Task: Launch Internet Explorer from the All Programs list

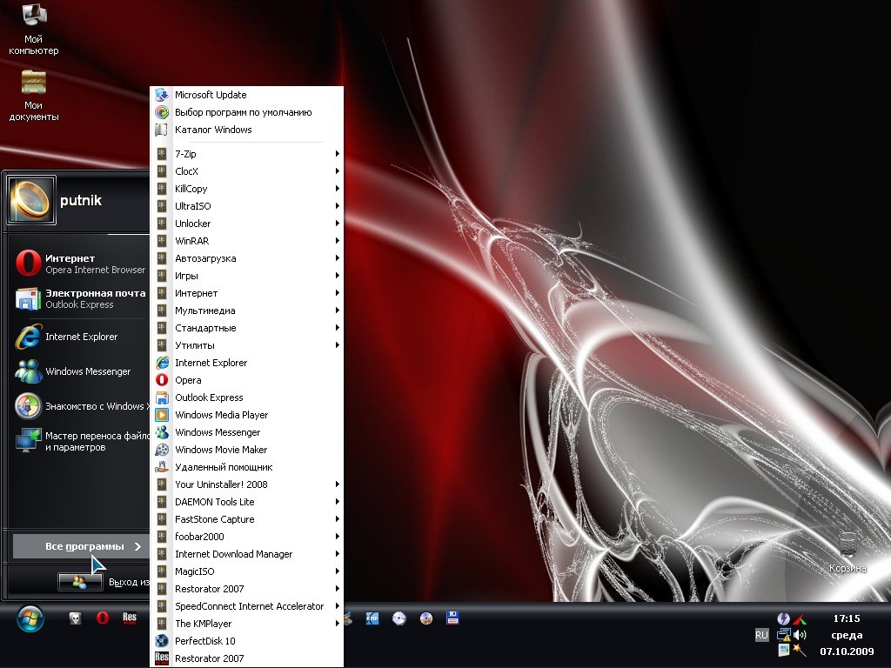Action: pos(246,363)
